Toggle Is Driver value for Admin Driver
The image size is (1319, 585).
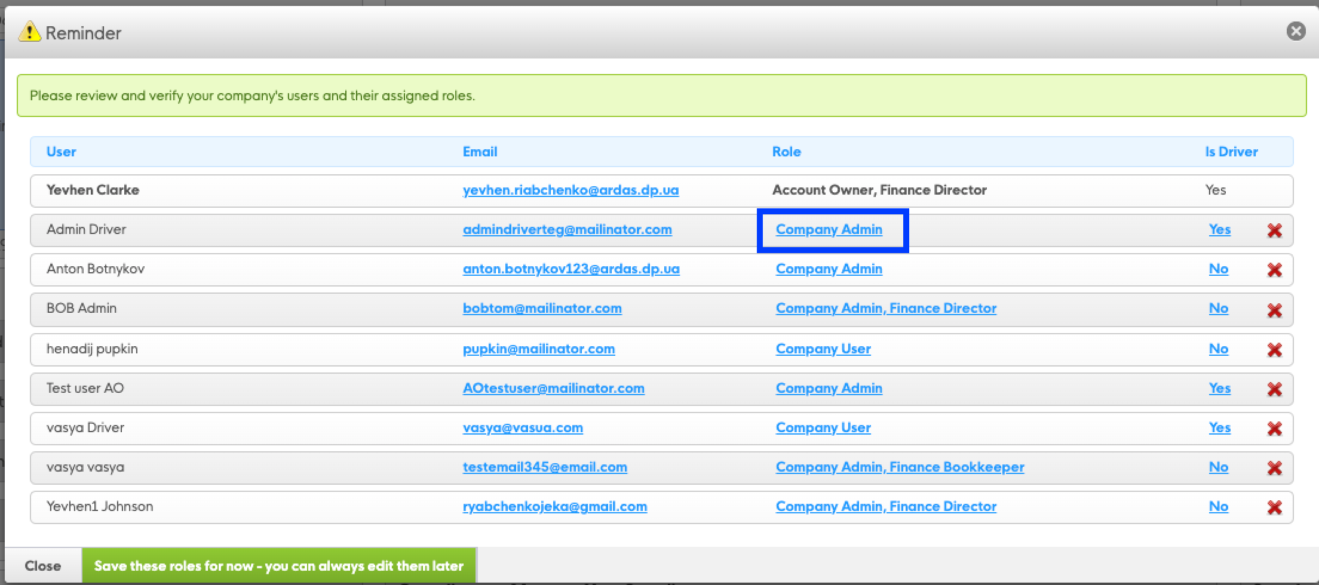pyautogui.click(x=1219, y=229)
